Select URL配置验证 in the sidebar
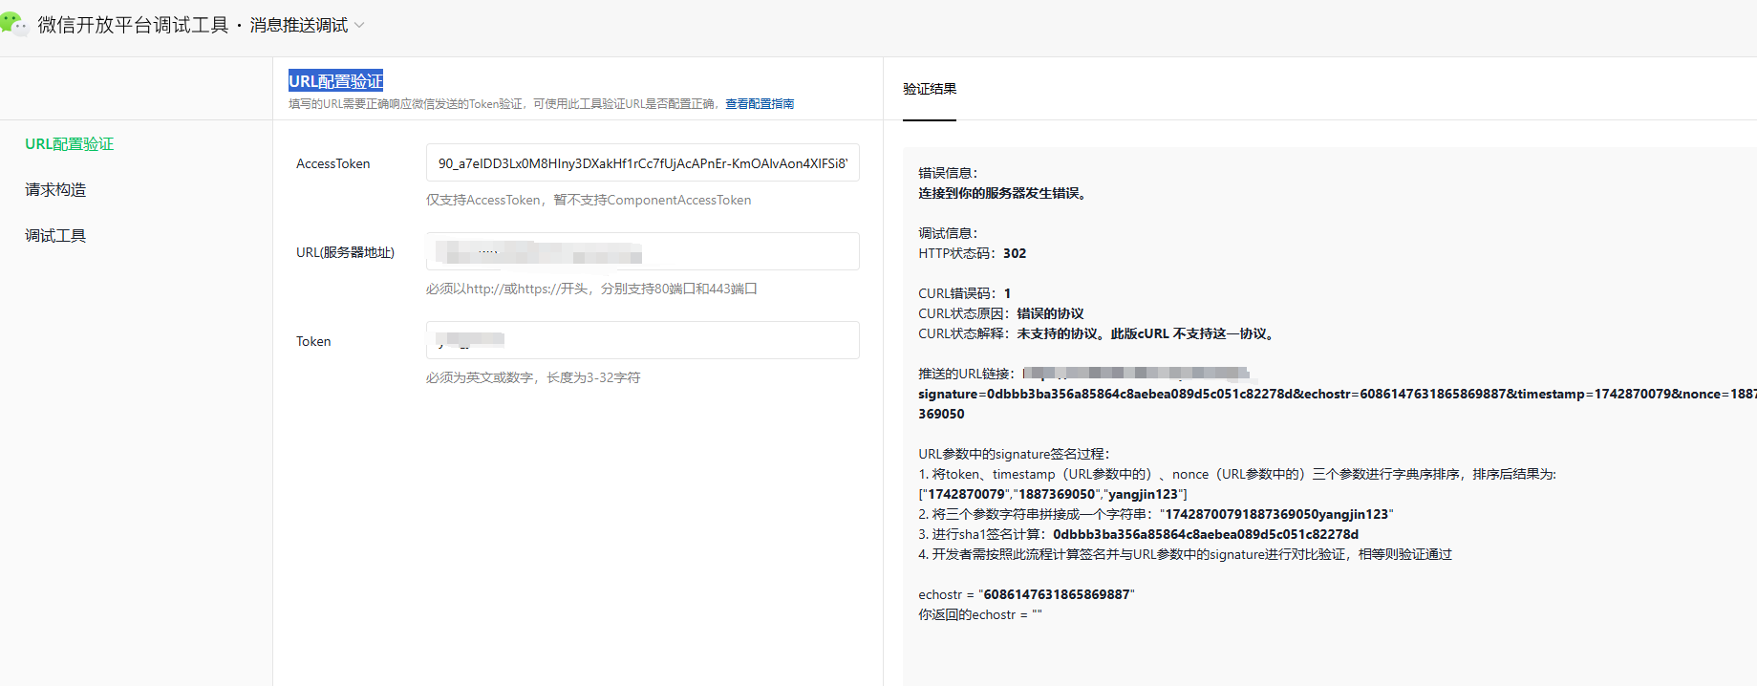This screenshot has height=686, width=1757. (x=70, y=144)
